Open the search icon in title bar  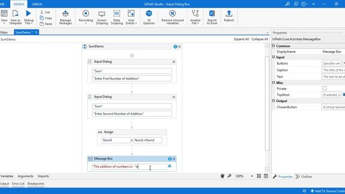[x=287, y=4]
